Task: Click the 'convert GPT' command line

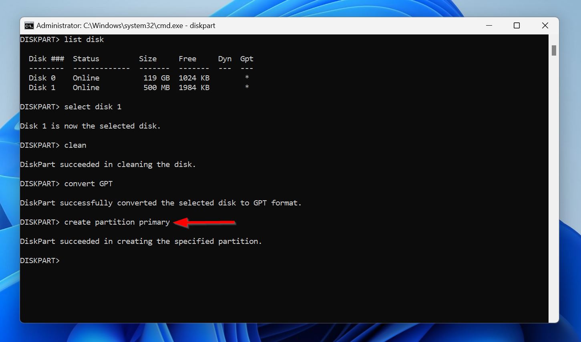Action: point(88,183)
